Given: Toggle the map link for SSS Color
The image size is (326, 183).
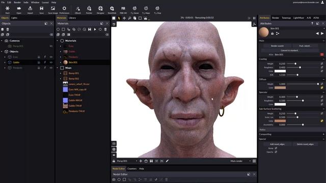Looking at the screenshot, I should click(x=322, y=121).
